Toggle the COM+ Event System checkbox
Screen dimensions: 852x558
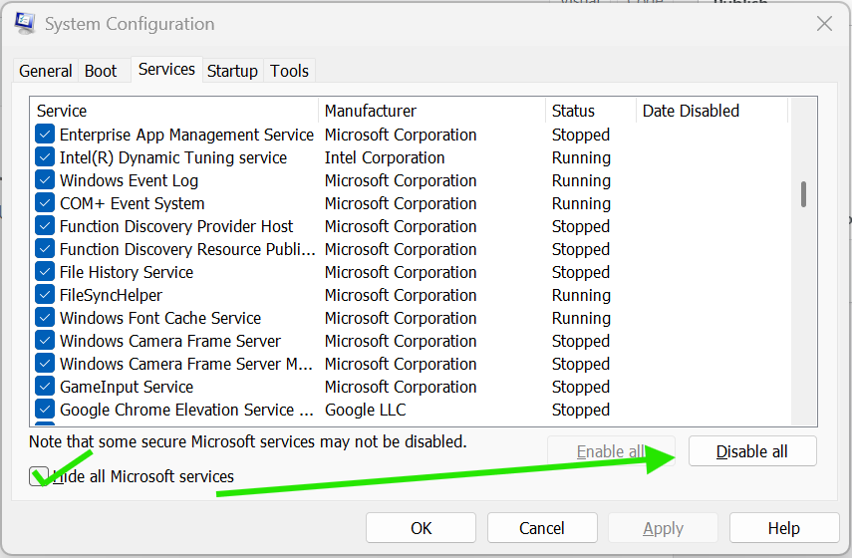click(x=45, y=202)
